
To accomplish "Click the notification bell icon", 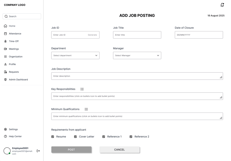I will [x=222, y=5].
